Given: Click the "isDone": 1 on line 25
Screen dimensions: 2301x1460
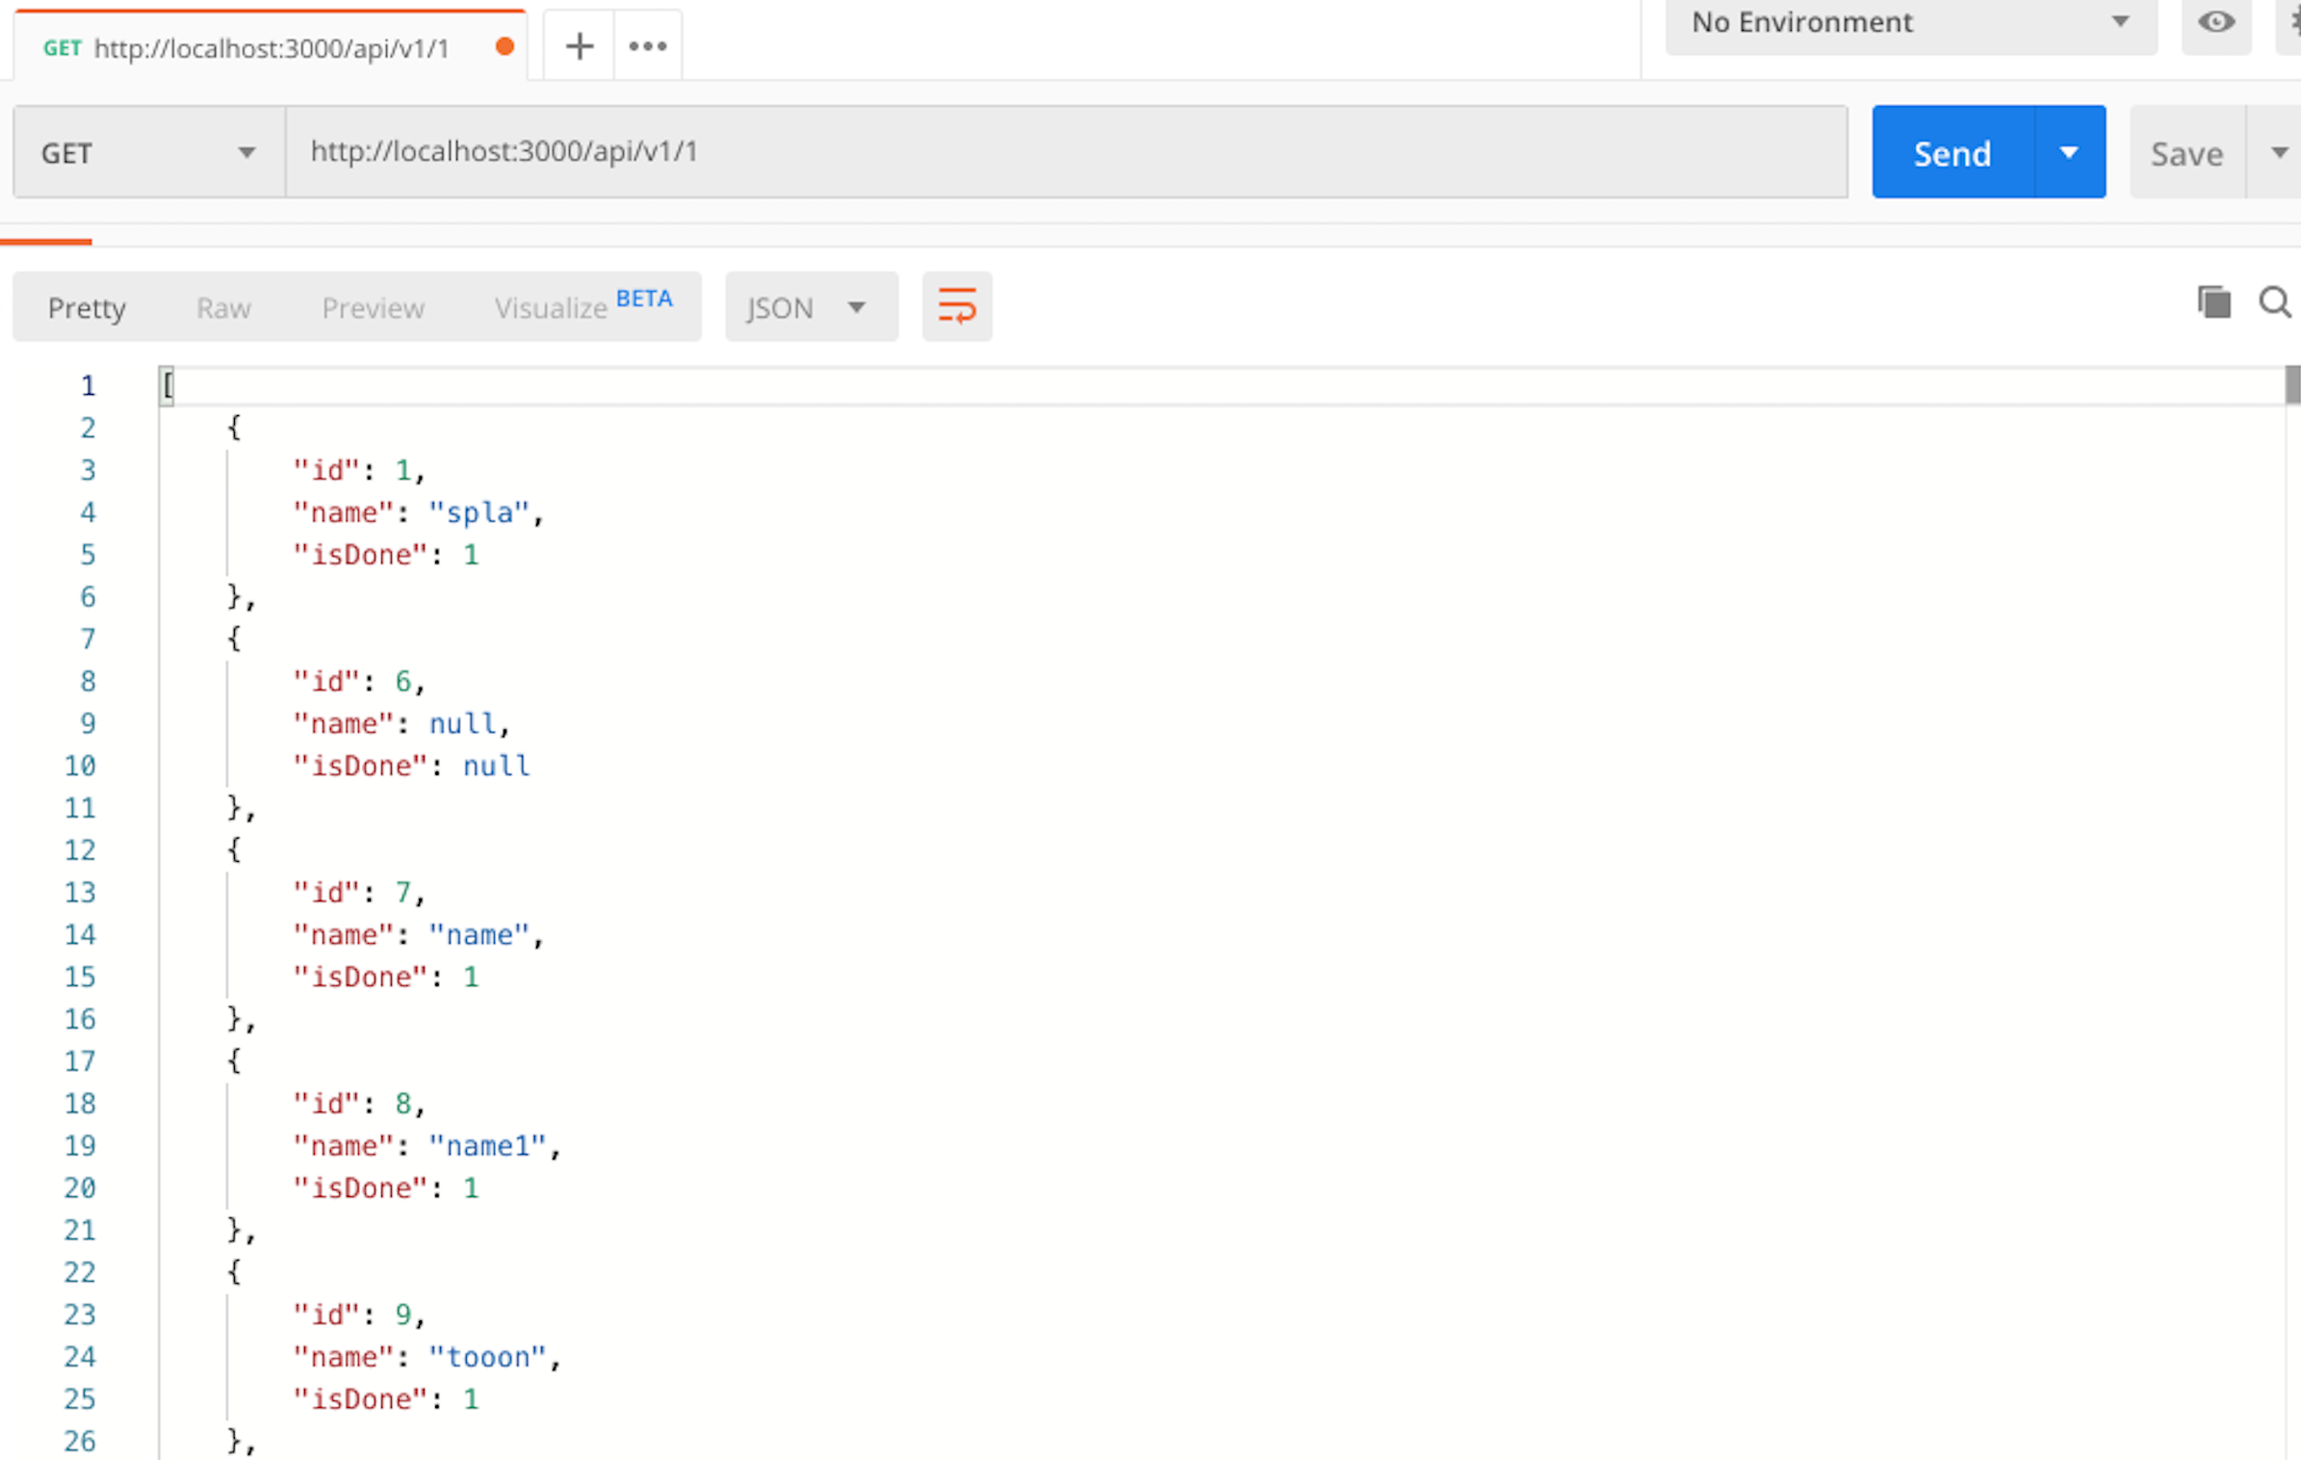Looking at the screenshot, I should 386,1399.
